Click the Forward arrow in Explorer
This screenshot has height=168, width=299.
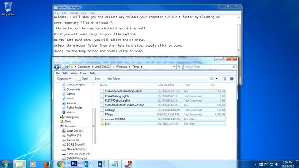63,67
